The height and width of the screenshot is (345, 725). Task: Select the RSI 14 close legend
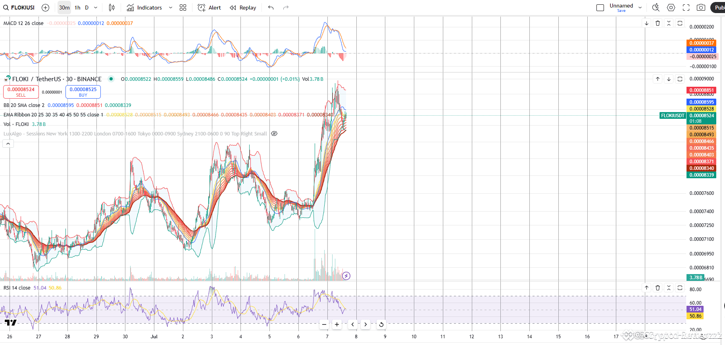point(17,288)
